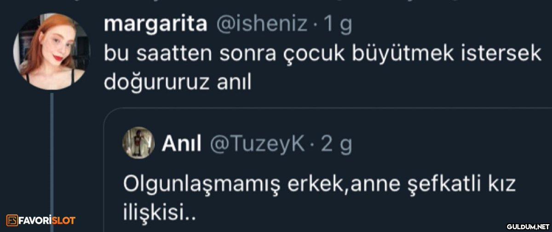Click the word "SLOT" in the orange logo
Screen dimensions: 552x232
pos(63,220)
